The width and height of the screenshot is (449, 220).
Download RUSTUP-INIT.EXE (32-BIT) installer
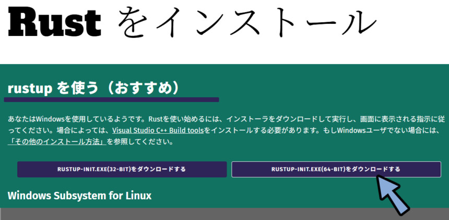tap(122, 169)
